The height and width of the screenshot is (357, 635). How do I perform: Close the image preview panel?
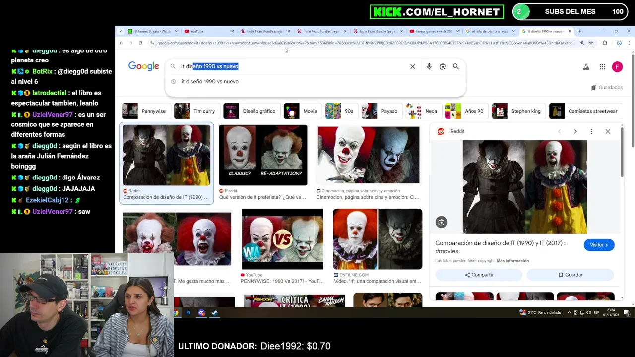click(608, 131)
